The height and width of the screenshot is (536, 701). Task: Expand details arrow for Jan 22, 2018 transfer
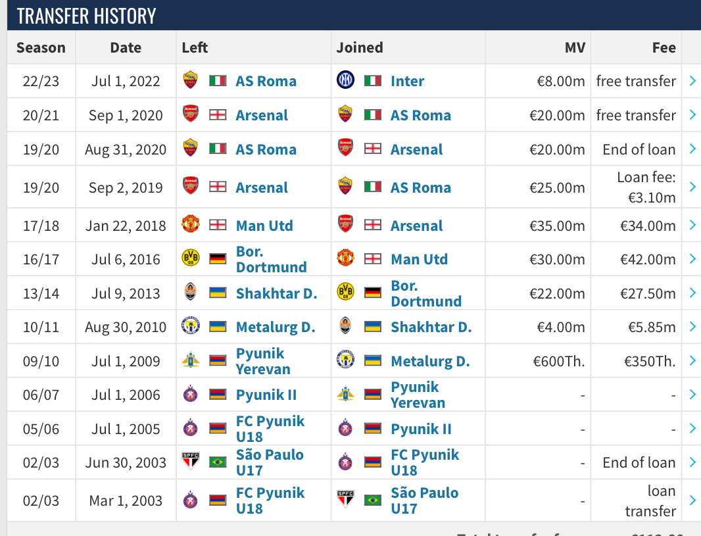click(x=692, y=225)
